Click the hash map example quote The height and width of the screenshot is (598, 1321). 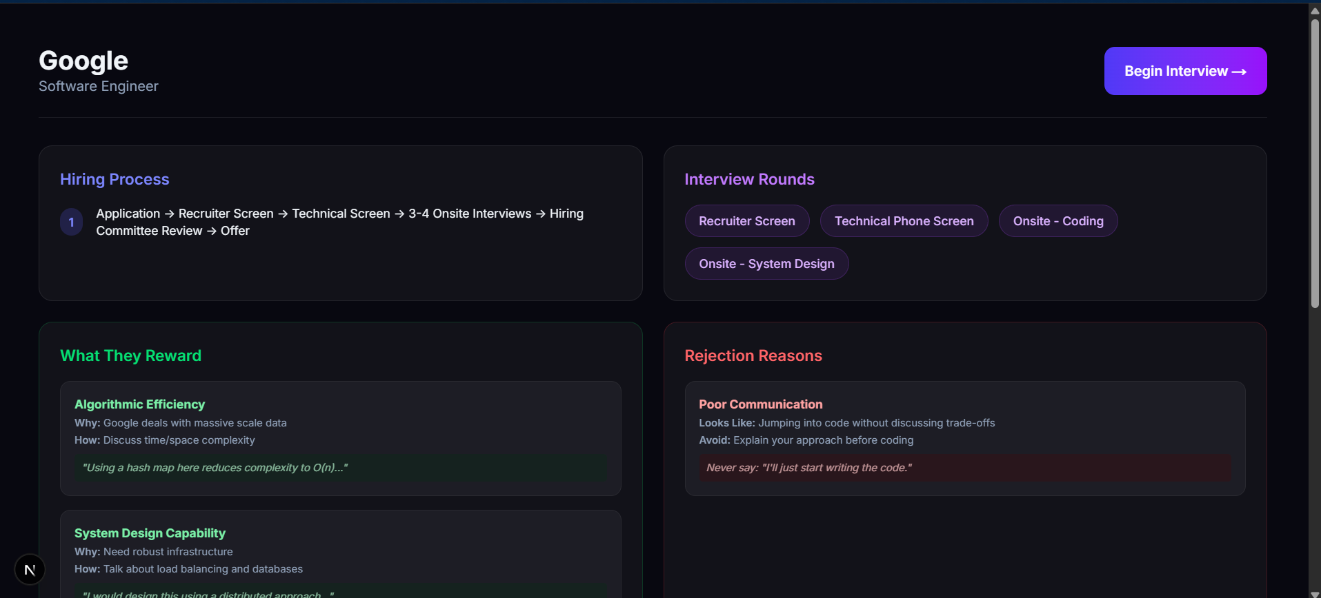(341, 468)
